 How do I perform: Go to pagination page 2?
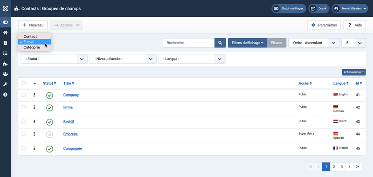[x=334, y=167]
